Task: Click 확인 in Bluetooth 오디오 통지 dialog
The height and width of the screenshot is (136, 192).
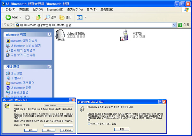Action: (x=122, y=129)
